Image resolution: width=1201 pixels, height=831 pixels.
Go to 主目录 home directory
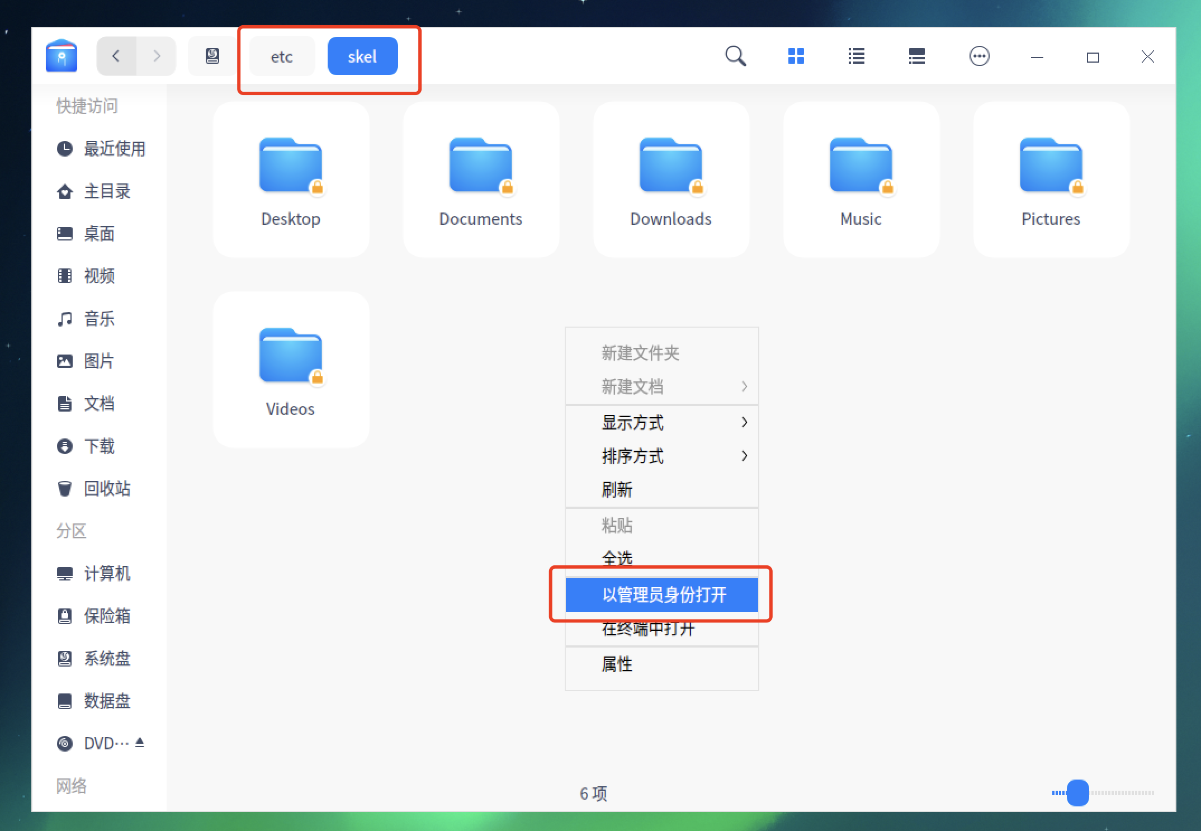click(x=94, y=191)
